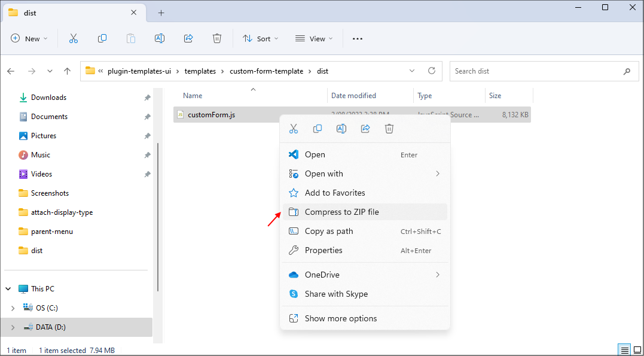This screenshot has width=644, height=356.
Task: Click the templates breadcrumb link
Action: (x=200, y=71)
